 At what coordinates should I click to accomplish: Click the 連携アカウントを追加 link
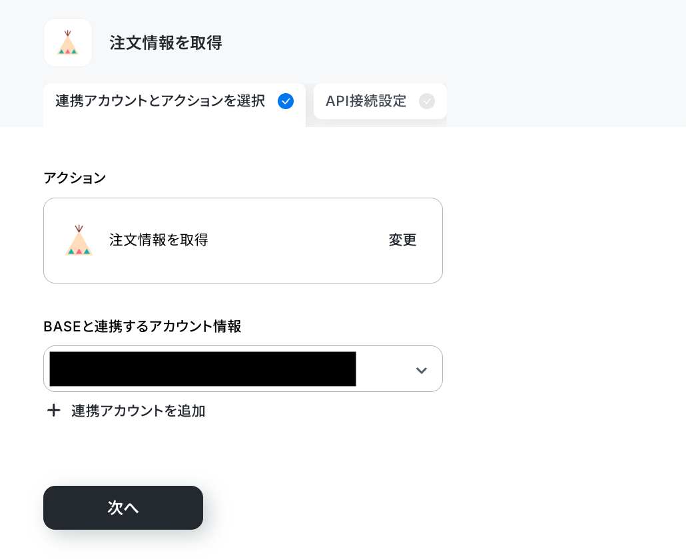[x=139, y=411]
